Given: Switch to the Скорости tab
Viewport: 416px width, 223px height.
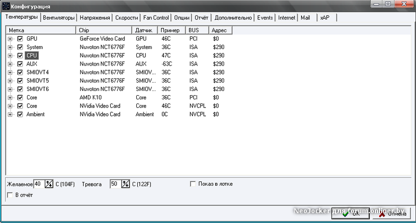Looking at the screenshot, I should (126, 18).
